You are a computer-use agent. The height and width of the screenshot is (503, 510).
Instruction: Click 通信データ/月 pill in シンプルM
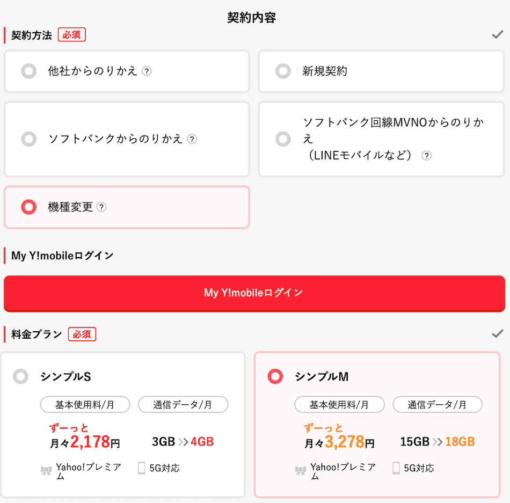click(x=438, y=404)
